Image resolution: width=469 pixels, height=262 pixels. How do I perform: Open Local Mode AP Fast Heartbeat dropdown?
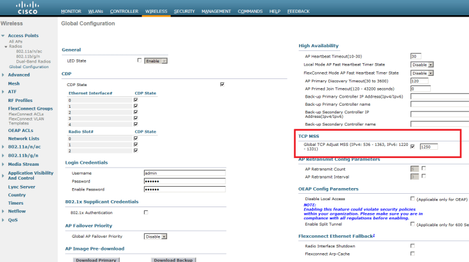pos(422,64)
